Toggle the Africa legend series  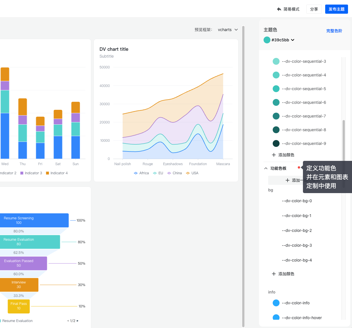tap(141, 173)
